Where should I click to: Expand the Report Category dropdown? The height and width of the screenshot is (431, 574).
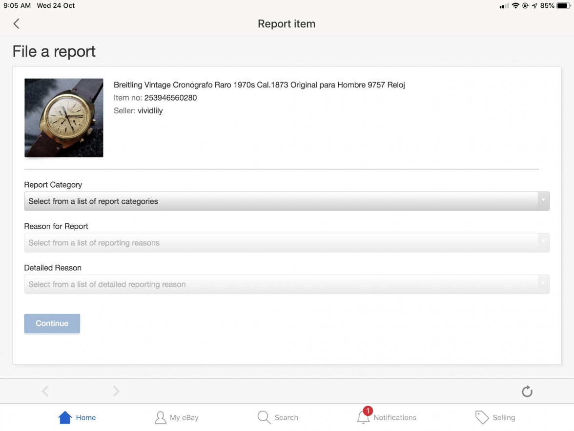(287, 201)
